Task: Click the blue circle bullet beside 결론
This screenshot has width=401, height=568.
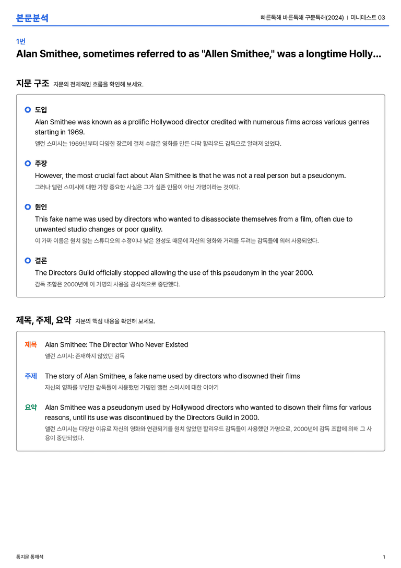Action: tap(28, 260)
